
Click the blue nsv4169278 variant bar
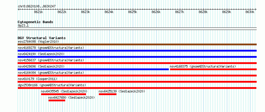(137, 51)
